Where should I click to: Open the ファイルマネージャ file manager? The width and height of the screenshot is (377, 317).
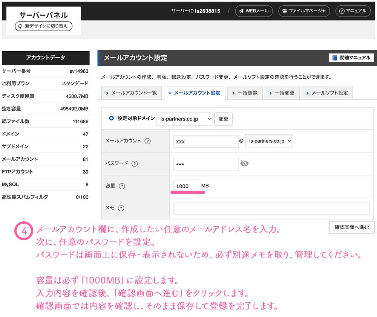tap(304, 11)
